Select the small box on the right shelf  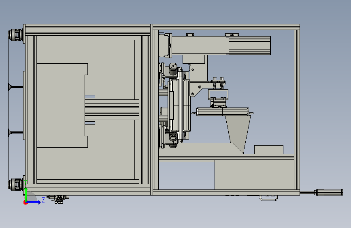[x=269, y=150]
